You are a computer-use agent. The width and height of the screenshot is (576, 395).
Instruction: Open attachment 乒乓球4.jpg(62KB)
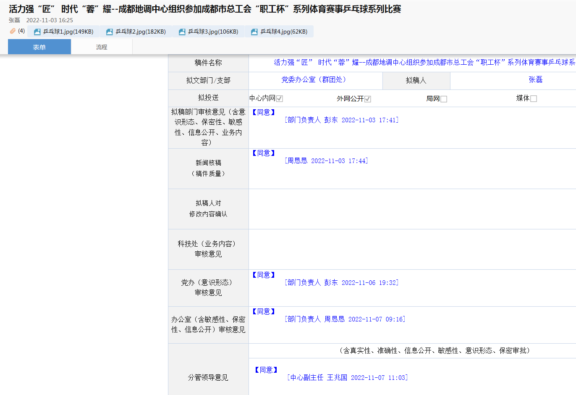[284, 32]
